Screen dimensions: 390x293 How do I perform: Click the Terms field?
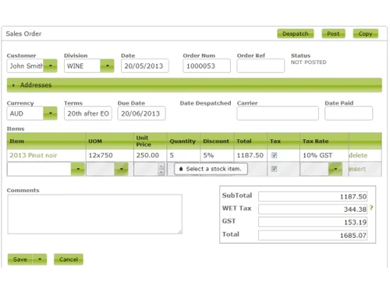[x=88, y=113]
